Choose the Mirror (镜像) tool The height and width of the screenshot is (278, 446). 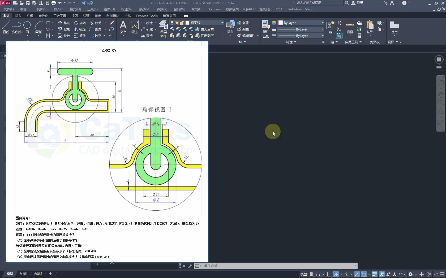point(80,29)
